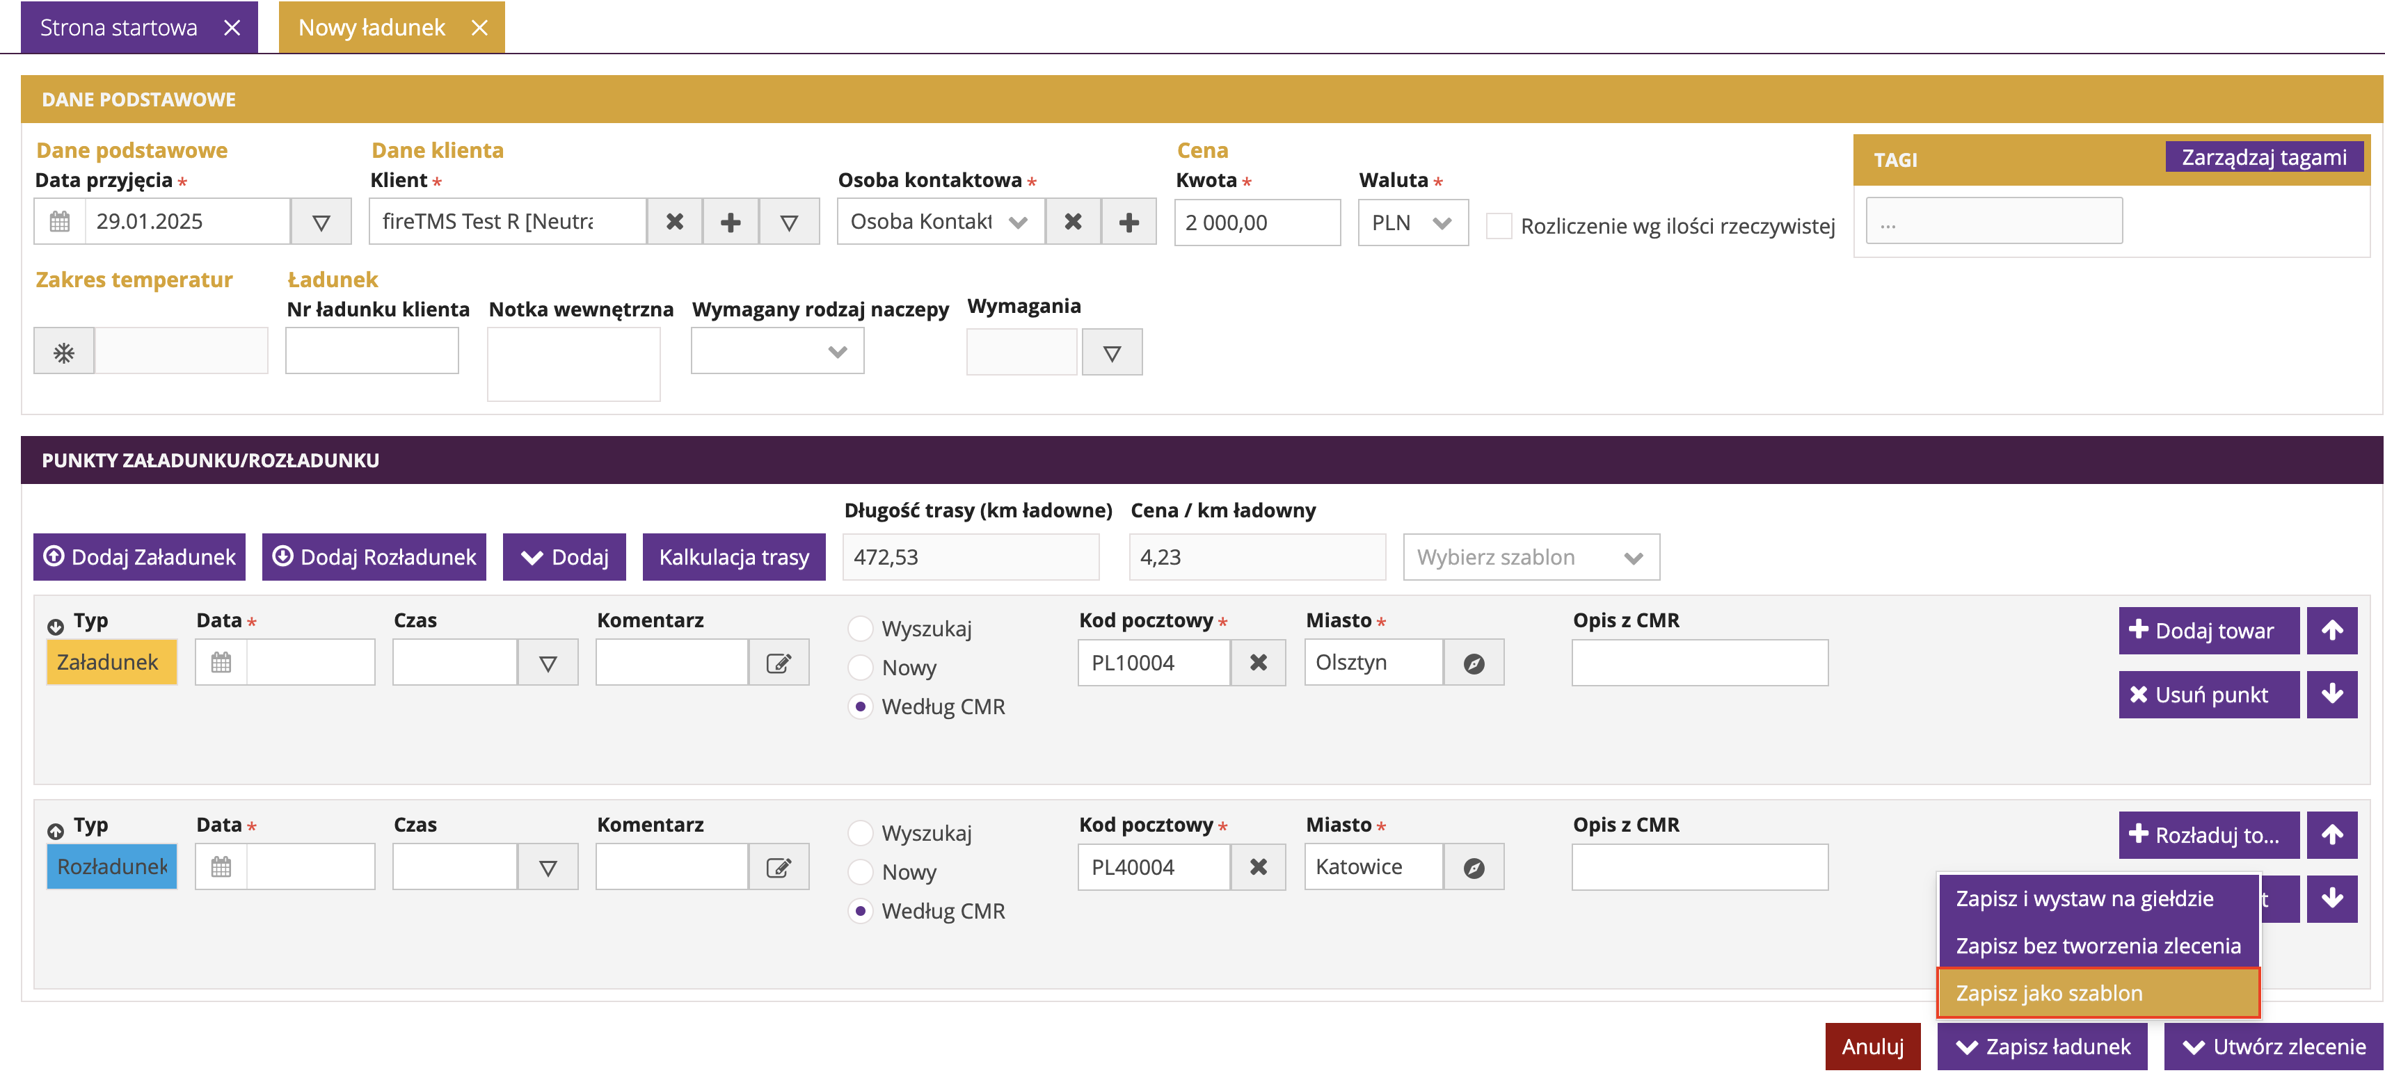Screen dimensions: 2385x1089
Task: Click the snowflake temperature range icon
Action: (x=64, y=353)
